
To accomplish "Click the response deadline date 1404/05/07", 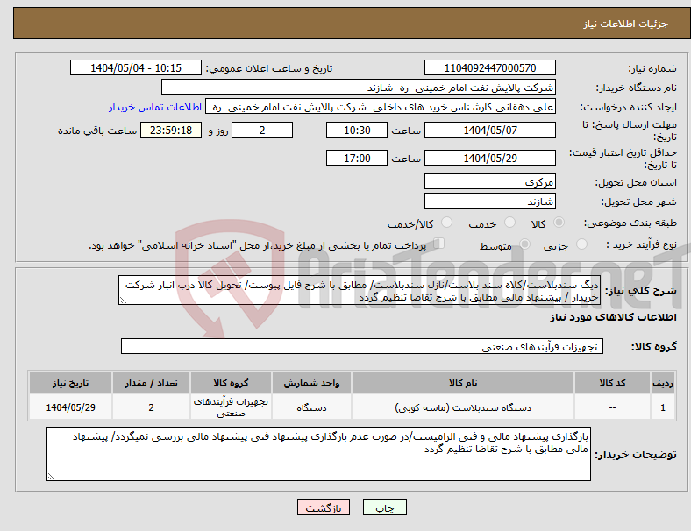I will click(x=489, y=130).
